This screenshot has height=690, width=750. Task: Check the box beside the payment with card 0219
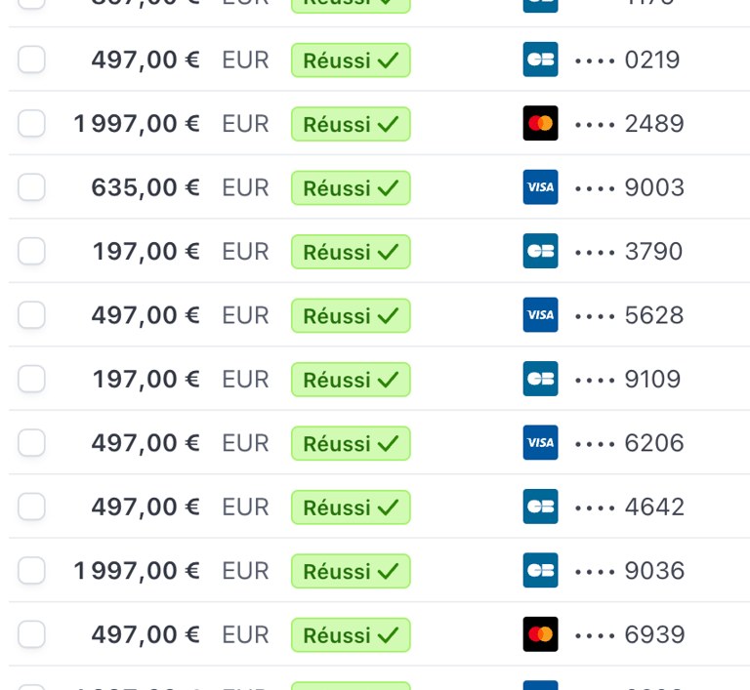click(x=31, y=60)
